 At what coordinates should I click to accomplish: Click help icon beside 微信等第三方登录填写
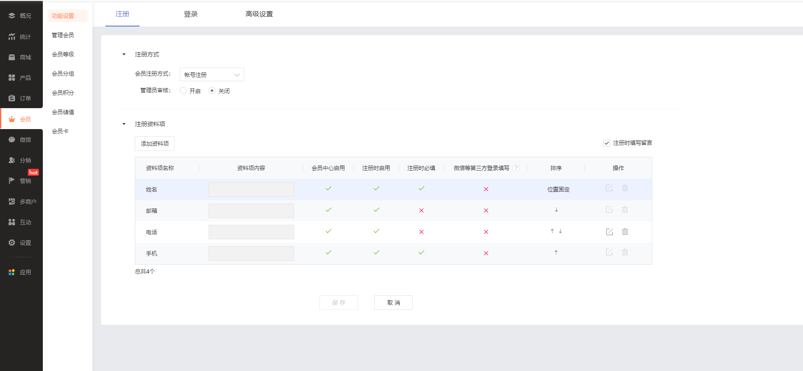coord(516,168)
